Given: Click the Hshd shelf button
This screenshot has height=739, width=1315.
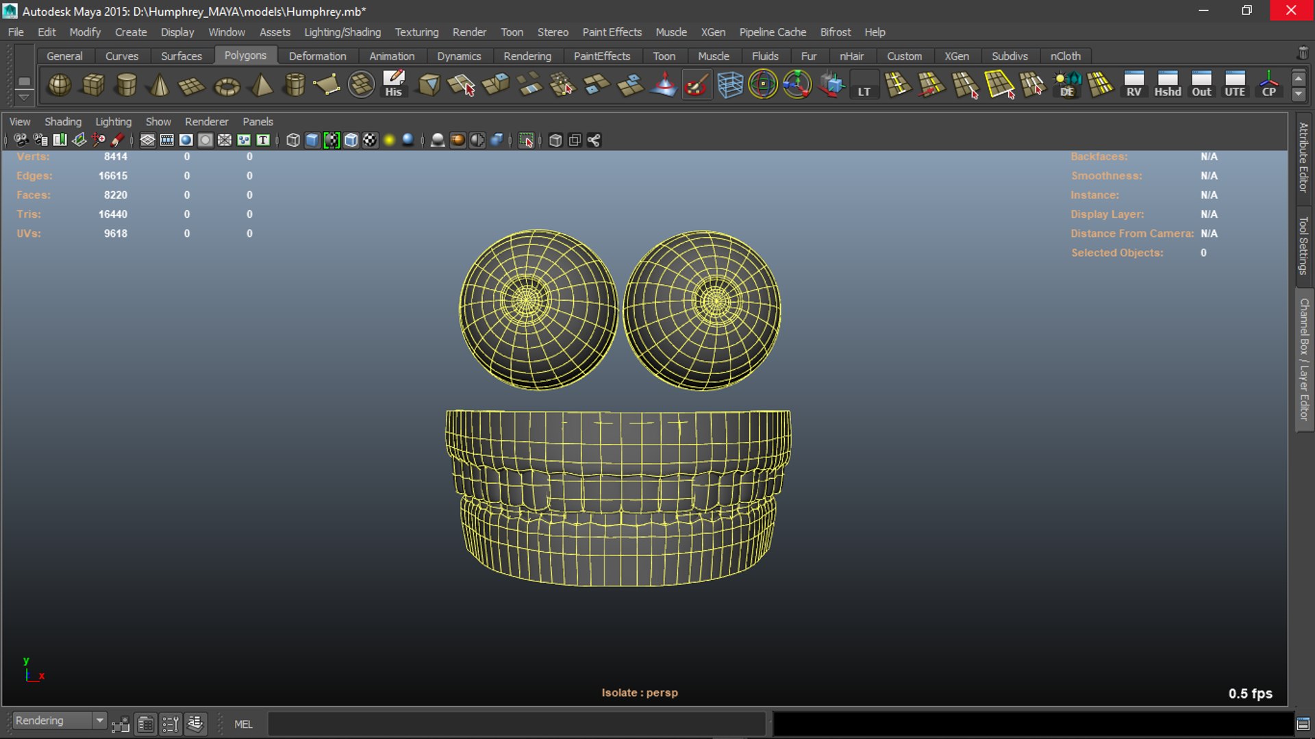Looking at the screenshot, I should 1168,84.
